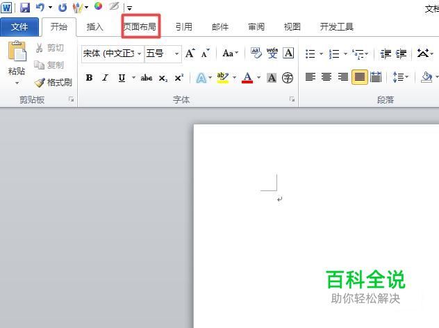Center align text

click(326, 76)
